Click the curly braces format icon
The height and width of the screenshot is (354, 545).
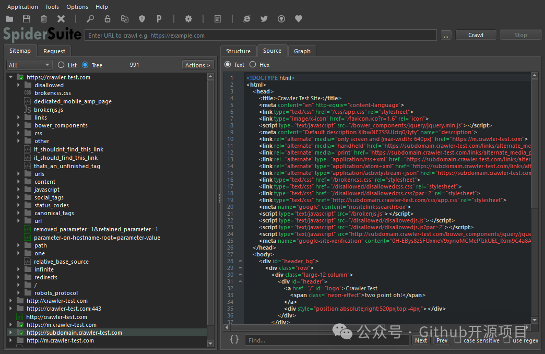click(x=234, y=339)
